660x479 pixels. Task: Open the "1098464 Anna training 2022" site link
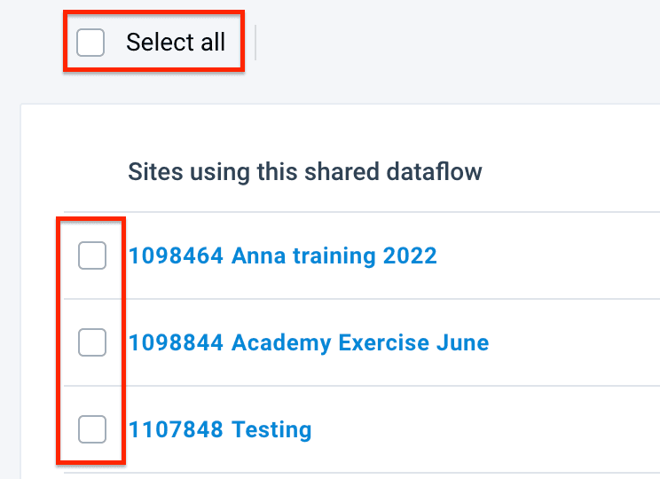coord(282,256)
